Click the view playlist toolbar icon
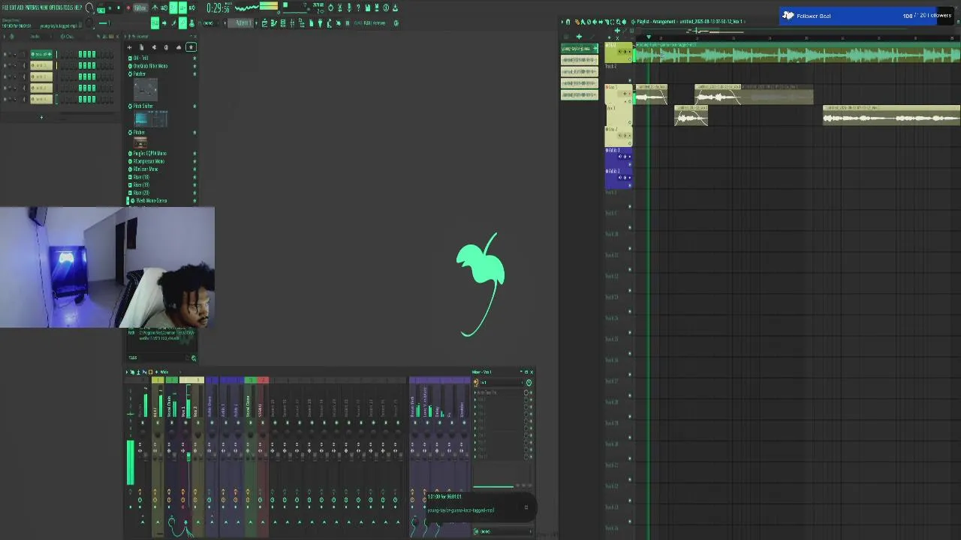This screenshot has height=540, width=961. point(264,23)
